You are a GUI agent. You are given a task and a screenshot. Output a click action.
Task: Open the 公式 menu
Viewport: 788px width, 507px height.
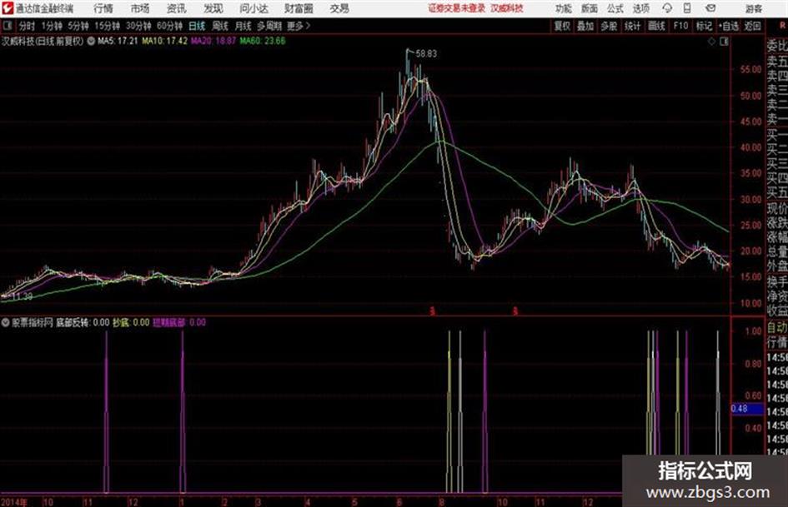615,8
